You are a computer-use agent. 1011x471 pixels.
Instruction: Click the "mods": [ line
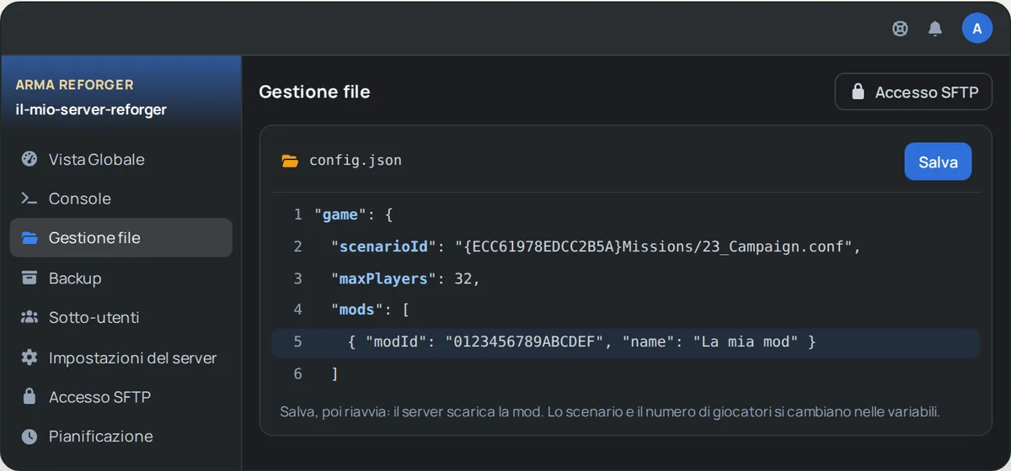click(x=626, y=310)
